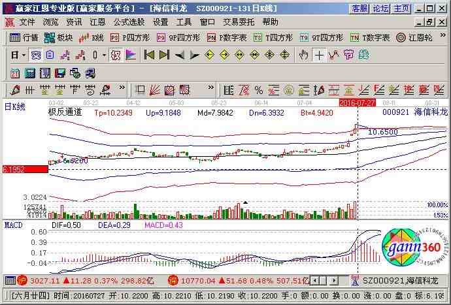Open the 窗口 menu

[x=207, y=22]
